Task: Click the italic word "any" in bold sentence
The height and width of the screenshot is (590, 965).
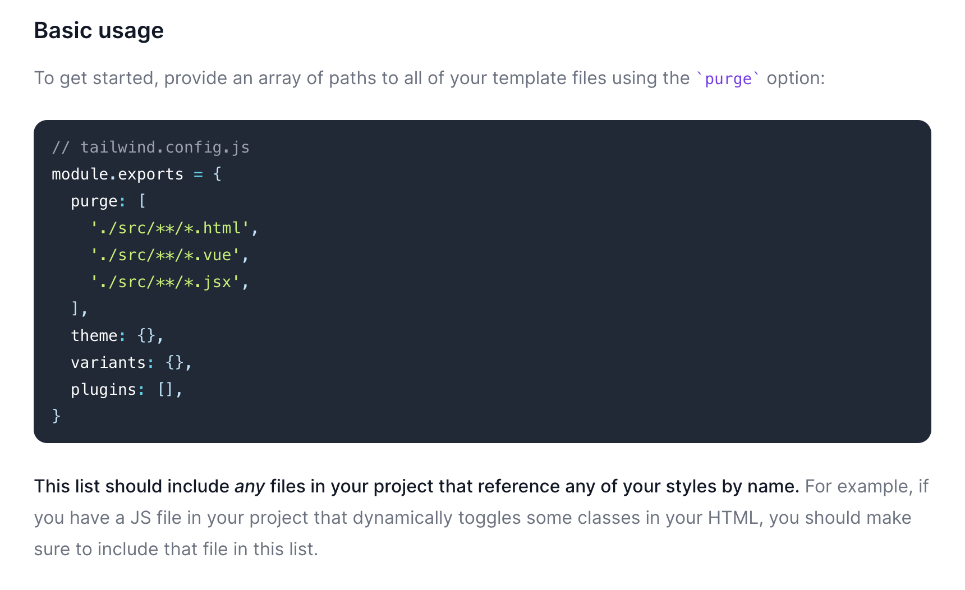Action: point(249,486)
